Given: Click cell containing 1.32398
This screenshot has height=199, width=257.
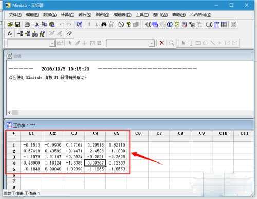Looking at the screenshot, I should 74,169.
